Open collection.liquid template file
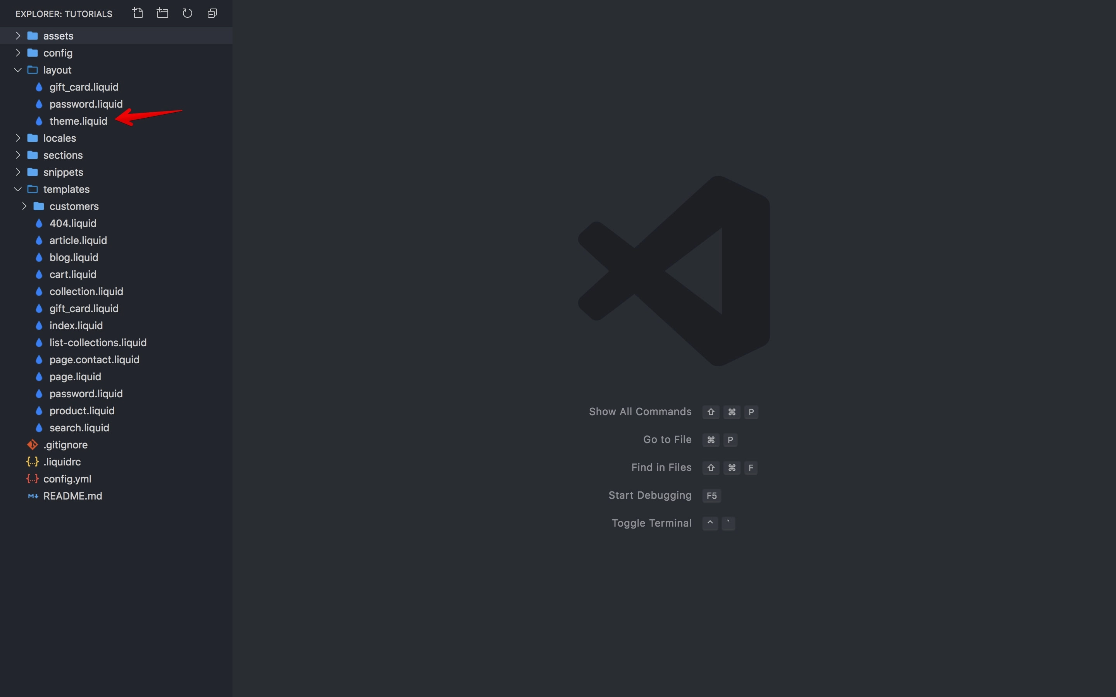The height and width of the screenshot is (697, 1116). point(86,291)
